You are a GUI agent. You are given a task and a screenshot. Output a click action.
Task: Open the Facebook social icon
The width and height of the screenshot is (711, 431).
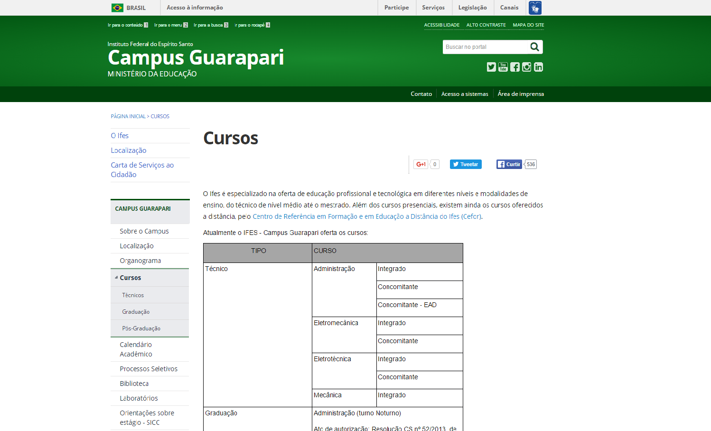[x=515, y=67]
